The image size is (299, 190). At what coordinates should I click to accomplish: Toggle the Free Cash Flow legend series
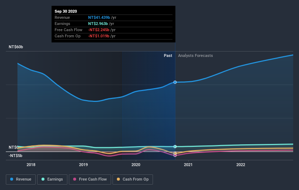pyautogui.click(x=90, y=179)
